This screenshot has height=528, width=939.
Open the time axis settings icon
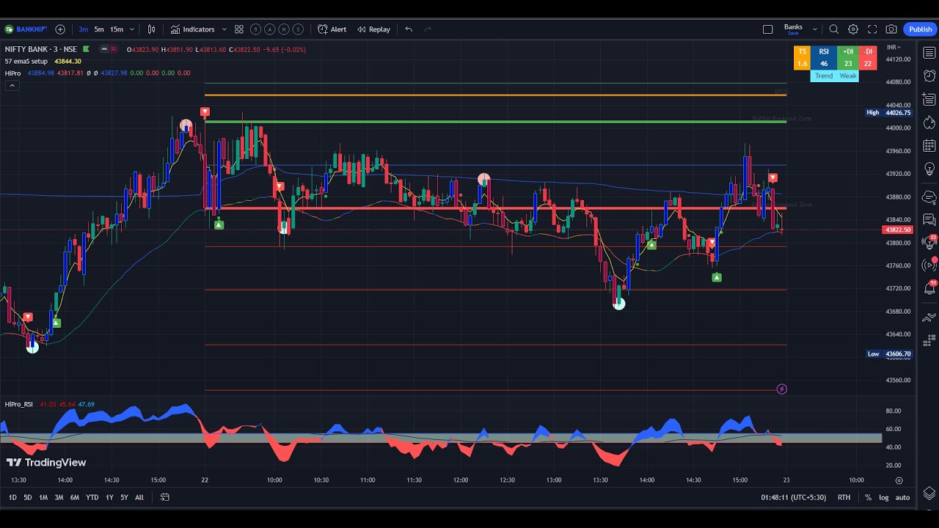click(899, 480)
